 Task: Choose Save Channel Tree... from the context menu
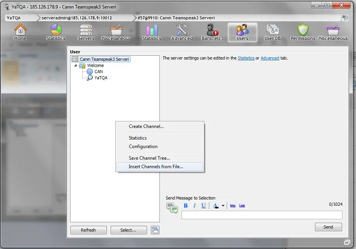159,158
